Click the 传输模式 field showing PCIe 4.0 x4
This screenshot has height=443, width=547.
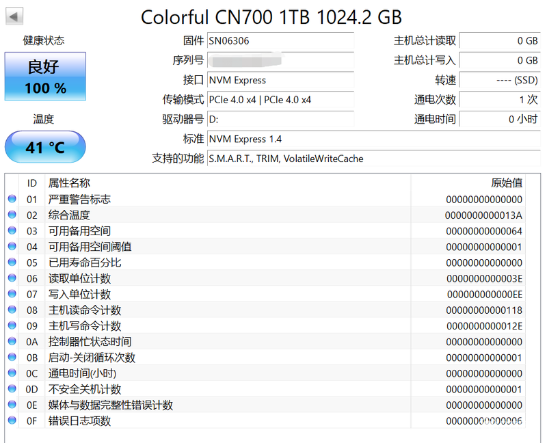click(x=280, y=100)
